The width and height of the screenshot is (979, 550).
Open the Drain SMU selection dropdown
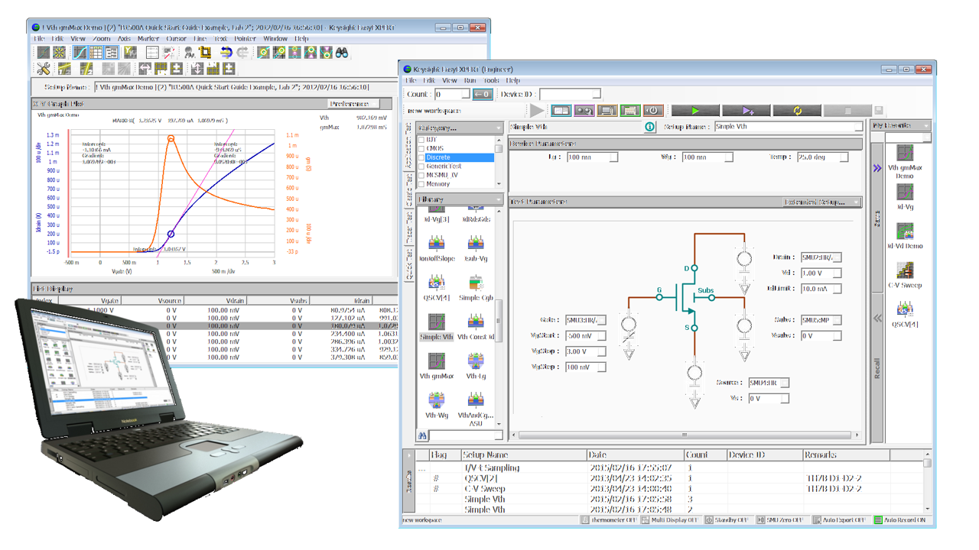821,258
